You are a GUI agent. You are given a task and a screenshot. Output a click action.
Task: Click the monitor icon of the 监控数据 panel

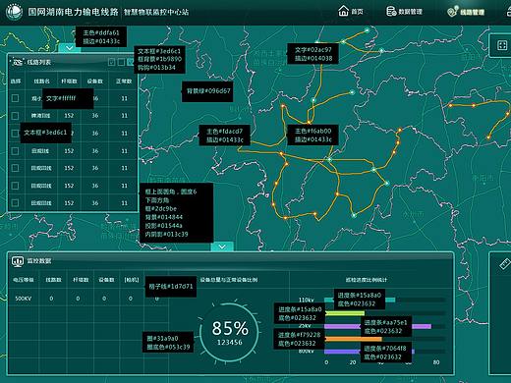click(18, 261)
